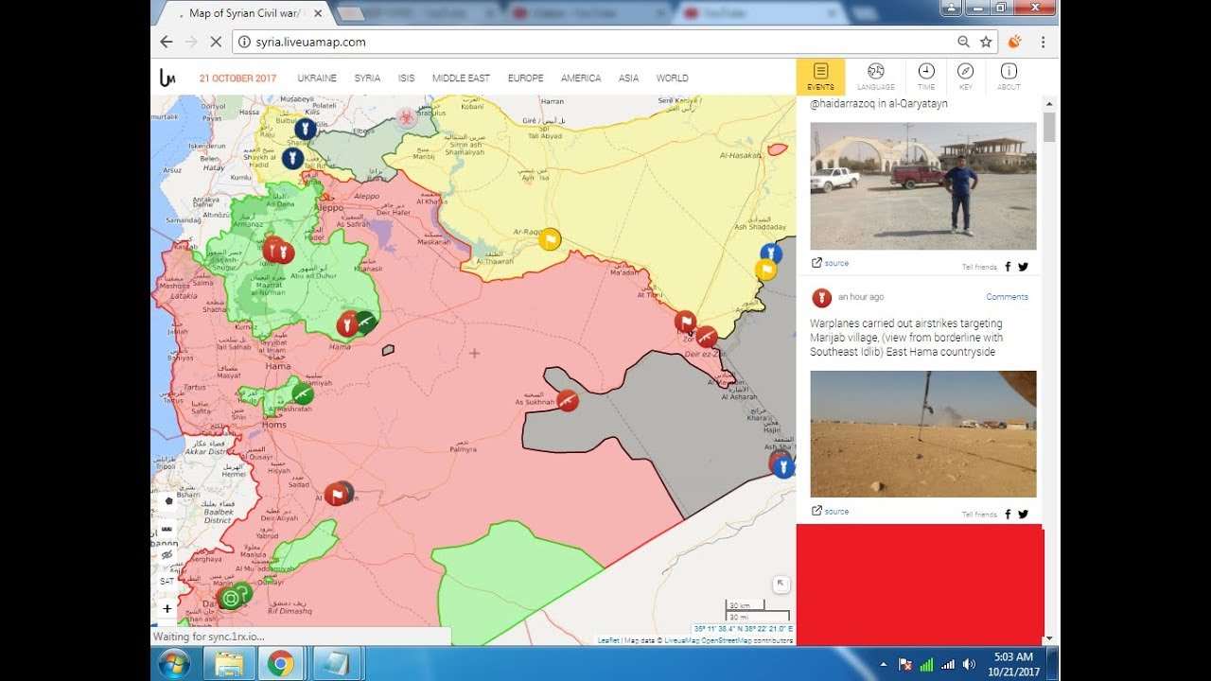Switch to Asia map section
Viewport: 1211px width, 681px height.
pyautogui.click(x=628, y=79)
